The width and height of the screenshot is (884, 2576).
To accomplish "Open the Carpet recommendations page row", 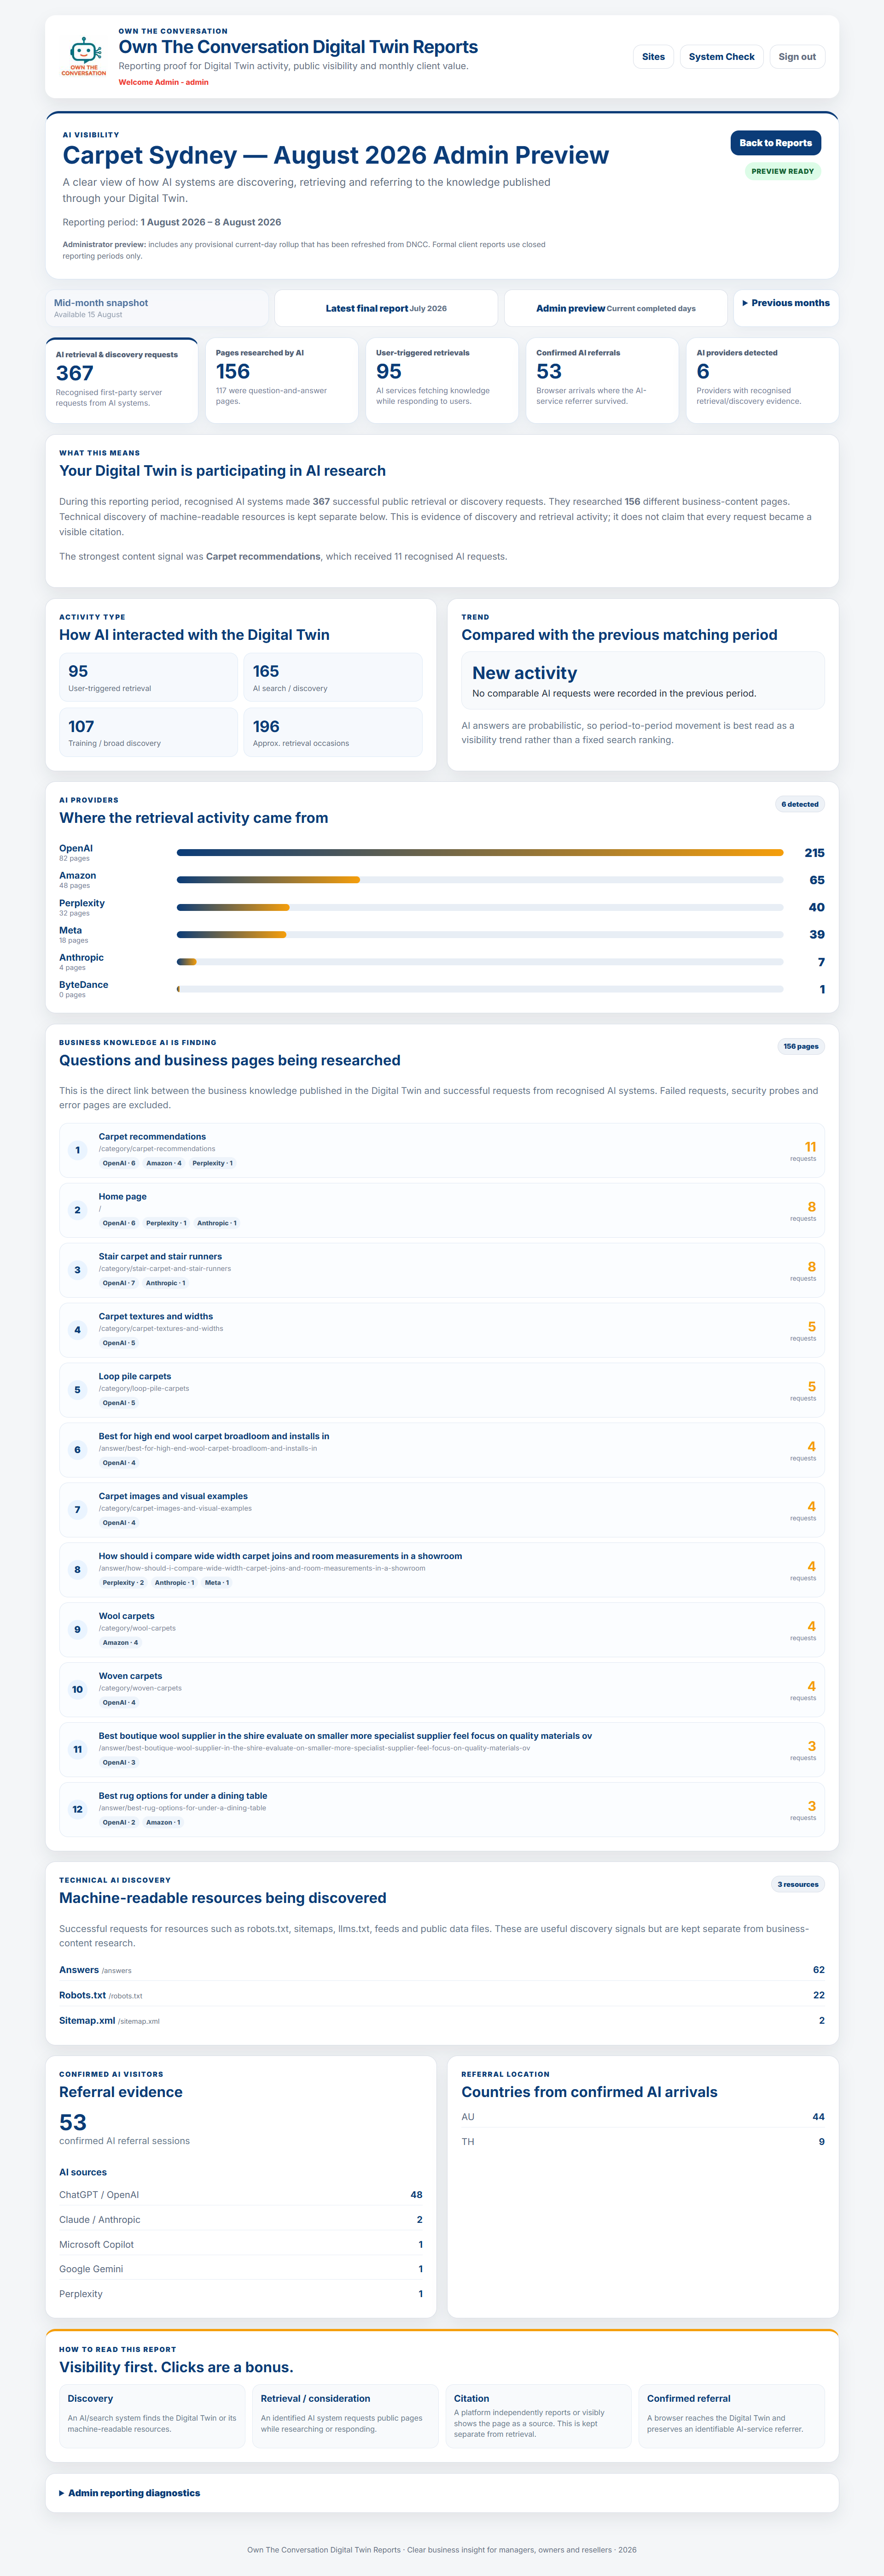I will tap(442, 1150).
